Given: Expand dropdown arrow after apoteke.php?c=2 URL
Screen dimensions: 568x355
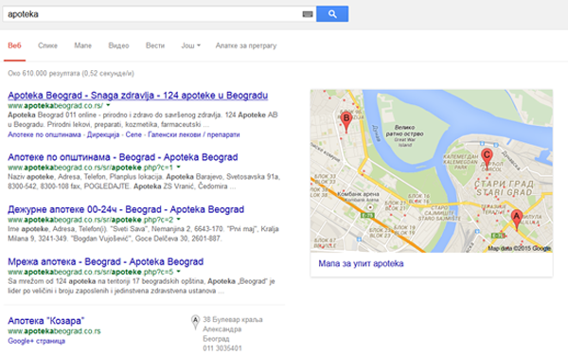Looking at the screenshot, I should click(x=178, y=220).
